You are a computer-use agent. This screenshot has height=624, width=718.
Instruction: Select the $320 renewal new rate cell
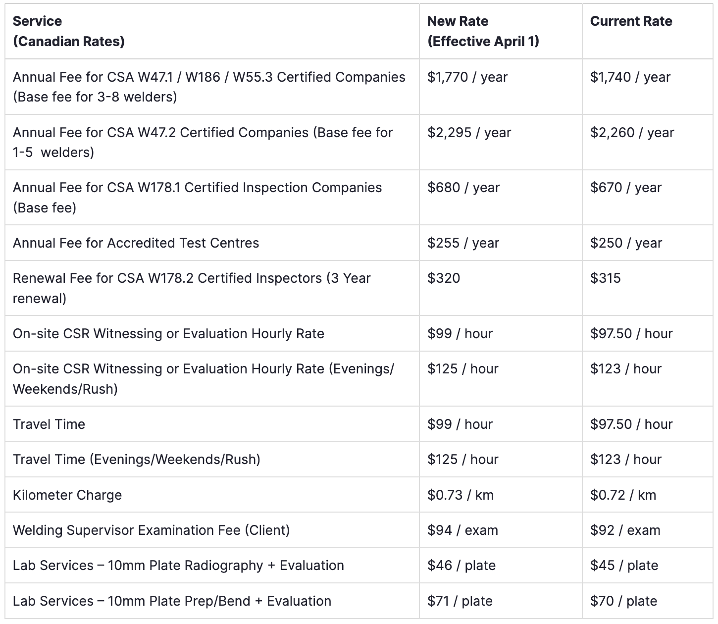tap(444, 278)
